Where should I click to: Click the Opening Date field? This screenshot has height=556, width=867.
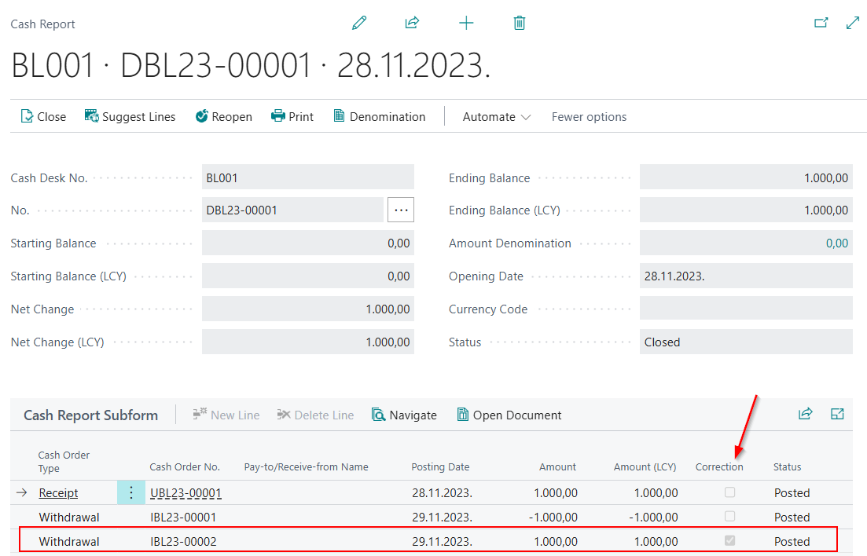pos(746,276)
